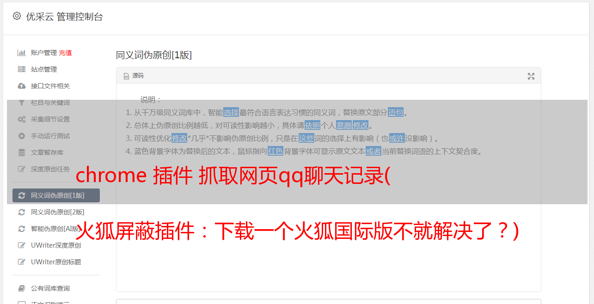Click the gear icon beside 优采云 管理控制台
This screenshot has width=594, height=304.
pyautogui.click(x=17, y=16)
